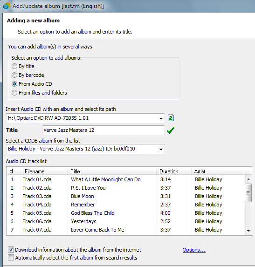Open the Audio CD drive path dropdown
255x267 pixels.
[x=161, y=118]
